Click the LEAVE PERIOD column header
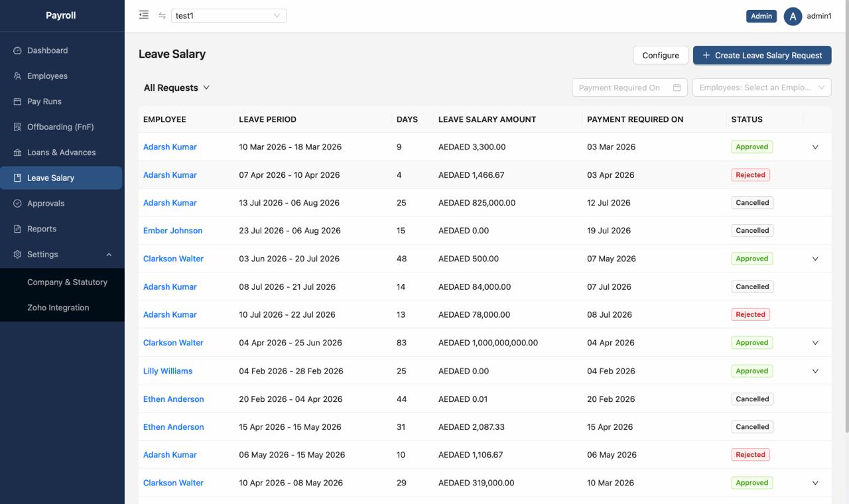 [267, 119]
